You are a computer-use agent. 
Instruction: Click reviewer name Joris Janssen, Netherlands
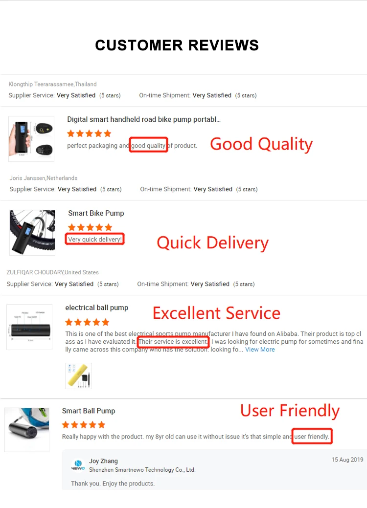point(44,178)
